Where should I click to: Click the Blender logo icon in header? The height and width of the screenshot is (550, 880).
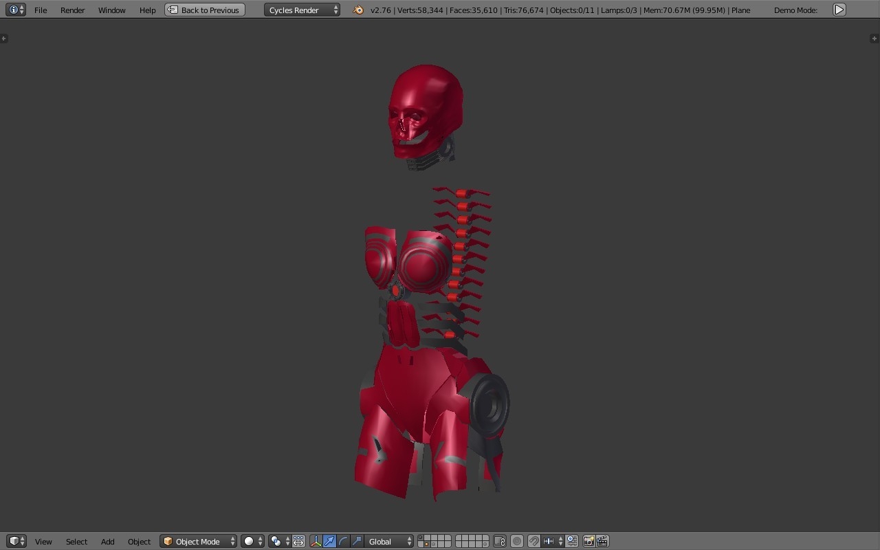tap(357, 10)
